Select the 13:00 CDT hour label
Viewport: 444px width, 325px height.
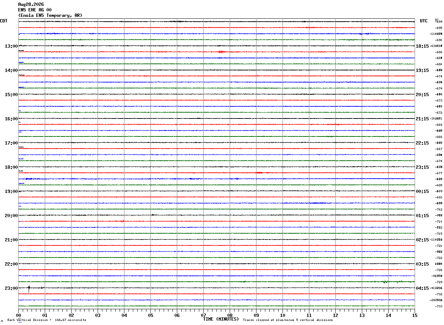[x=11, y=46]
